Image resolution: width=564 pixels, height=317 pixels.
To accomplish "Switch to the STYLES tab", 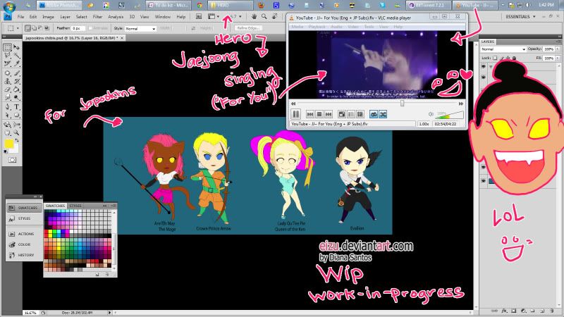I will click(x=75, y=206).
